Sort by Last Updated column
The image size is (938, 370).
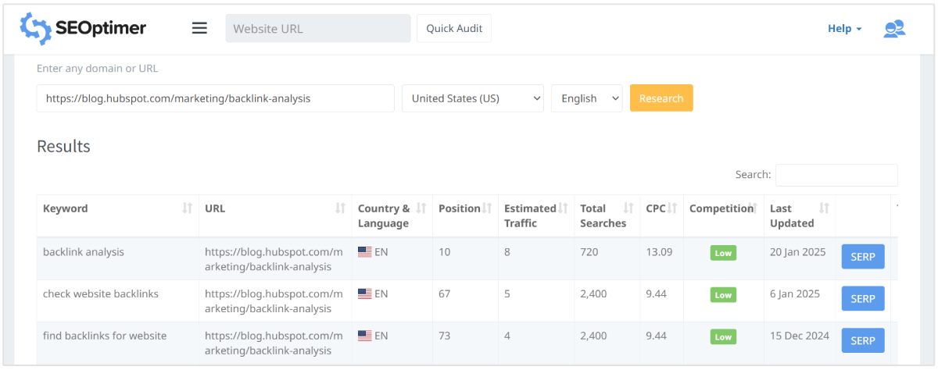pyautogui.click(x=824, y=208)
